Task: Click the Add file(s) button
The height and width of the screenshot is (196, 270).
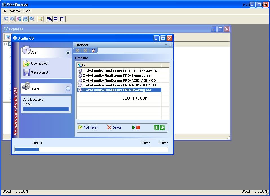Action: pos(88,127)
